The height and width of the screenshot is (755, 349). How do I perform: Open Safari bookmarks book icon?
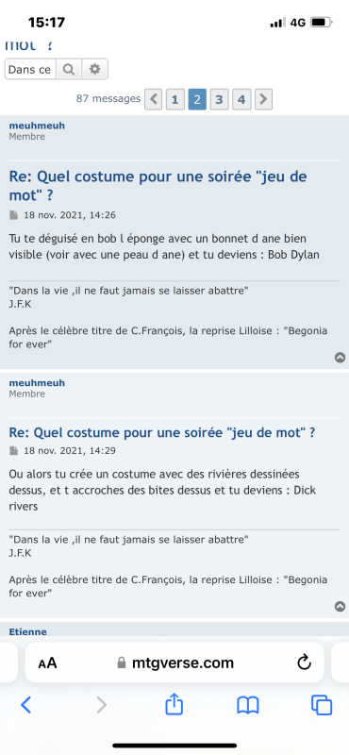point(248,705)
